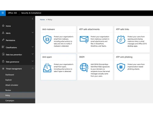Click the Anti-malware description text
The height and width of the screenshot is (114, 153).
pos(63,41)
